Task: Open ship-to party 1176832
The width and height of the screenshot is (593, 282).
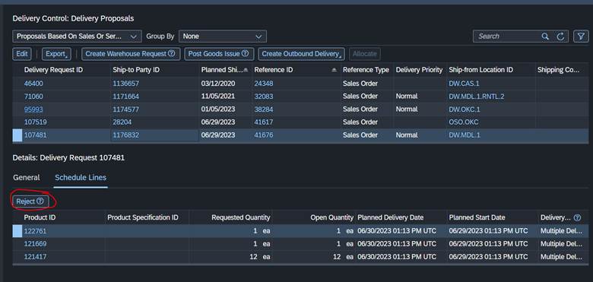Action: [x=126, y=135]
